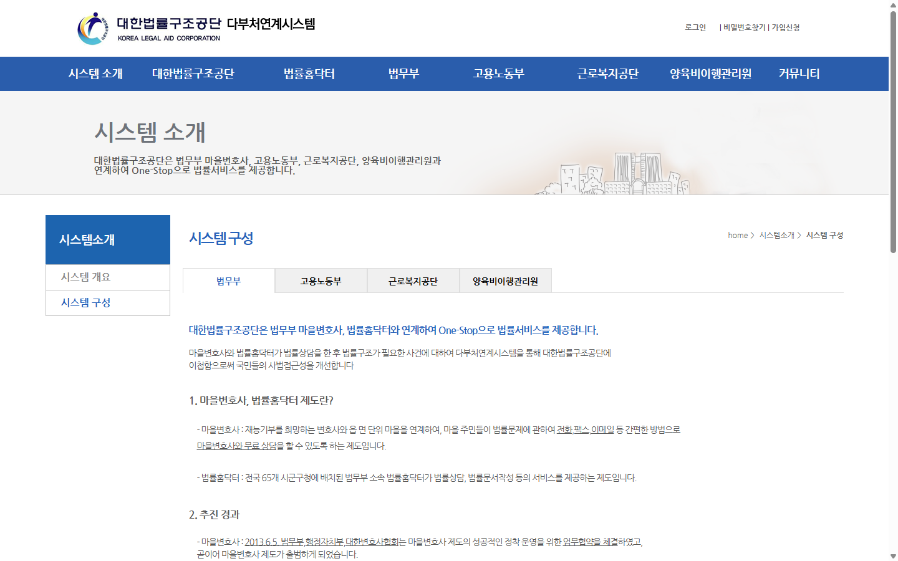Screen dimensions: 898x561
Task: Switch to the 고용노동부 tab
Action: [x=321, y=280]
